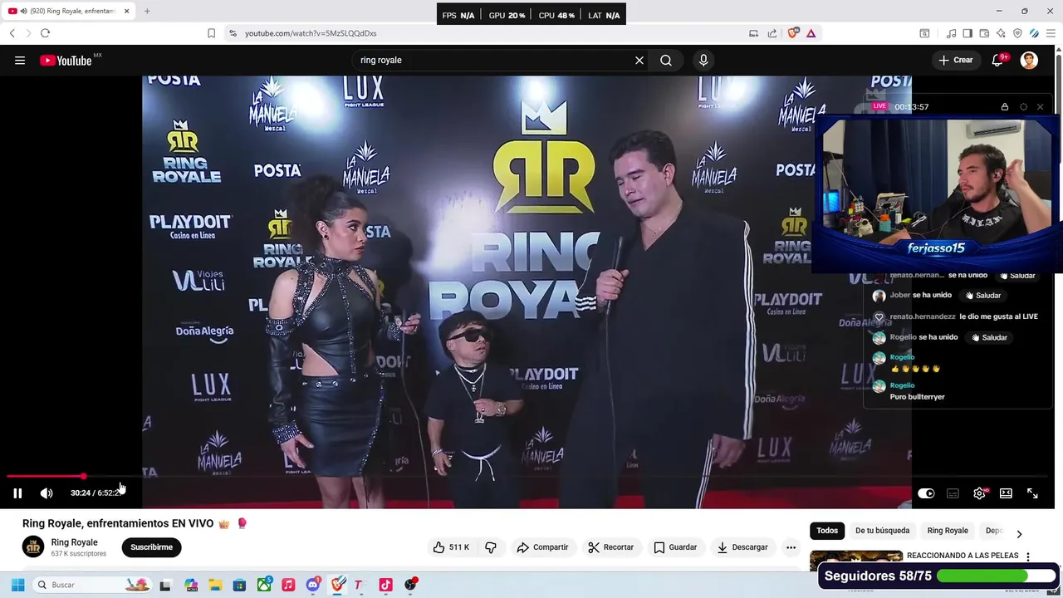1063x598 pixels.
Task: Open the browser main menu
Action: 1051,33
